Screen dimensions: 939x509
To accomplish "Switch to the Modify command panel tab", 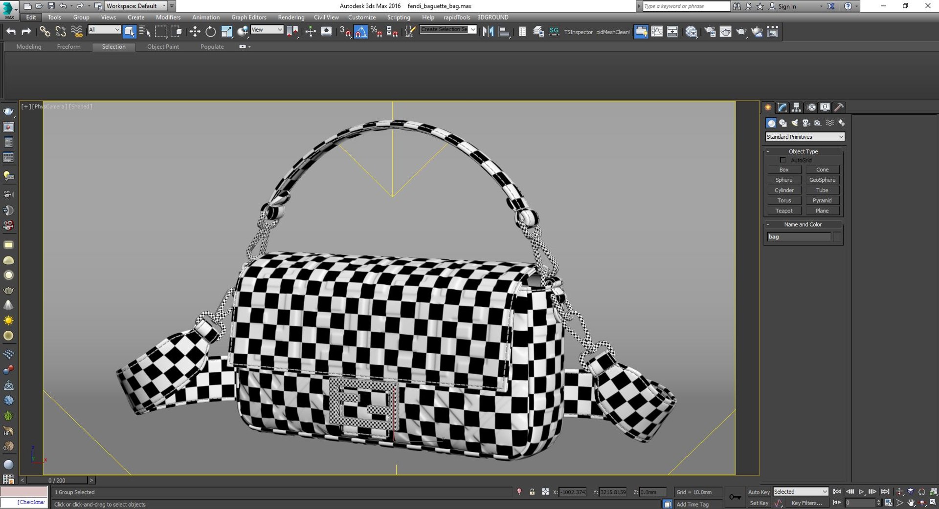I will point(782,107).
